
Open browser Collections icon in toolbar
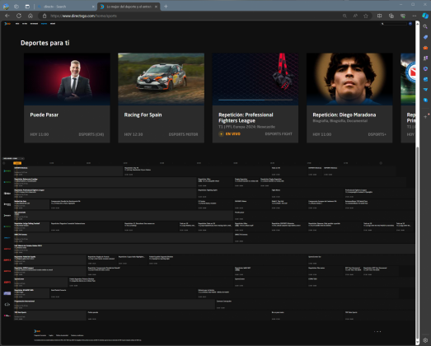click(391, 16)
